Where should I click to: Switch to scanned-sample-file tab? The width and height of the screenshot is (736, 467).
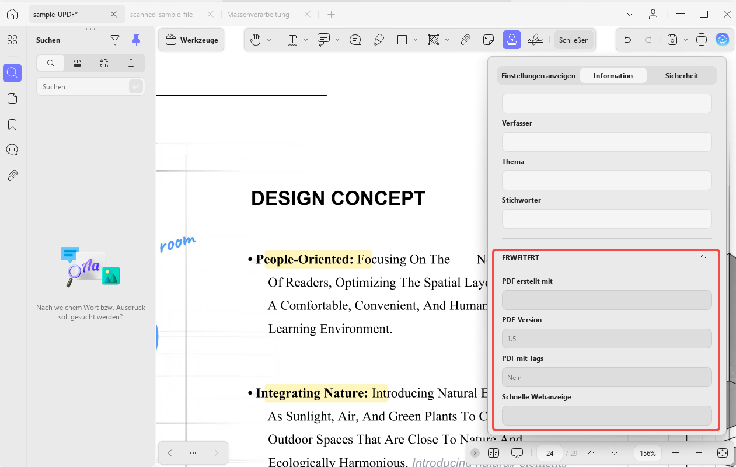(x=161, y=14)
